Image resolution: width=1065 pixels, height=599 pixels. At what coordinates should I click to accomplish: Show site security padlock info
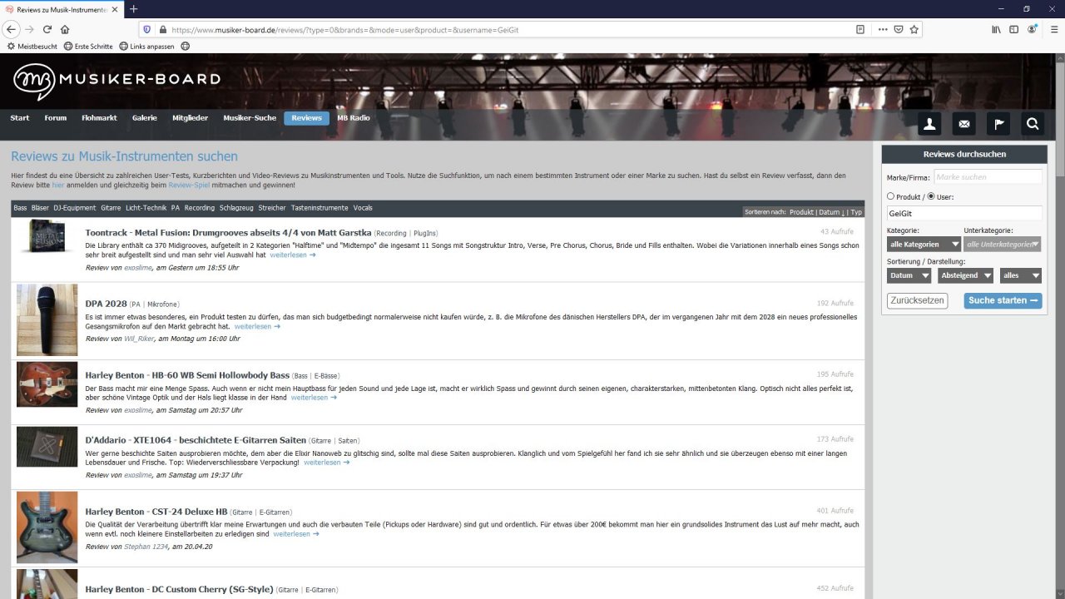point(163,29)
